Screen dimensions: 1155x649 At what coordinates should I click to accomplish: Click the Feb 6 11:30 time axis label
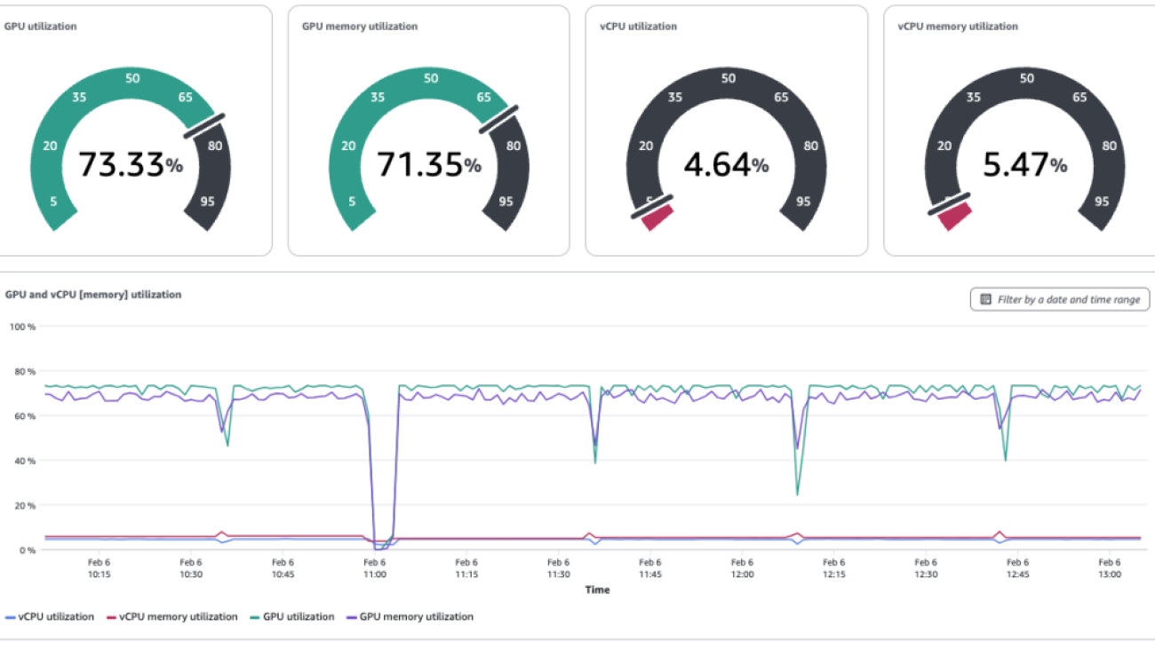pos(558,568)
